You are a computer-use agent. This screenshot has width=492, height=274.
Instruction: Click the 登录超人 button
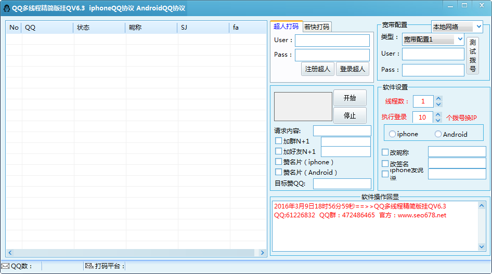[352, 69]
